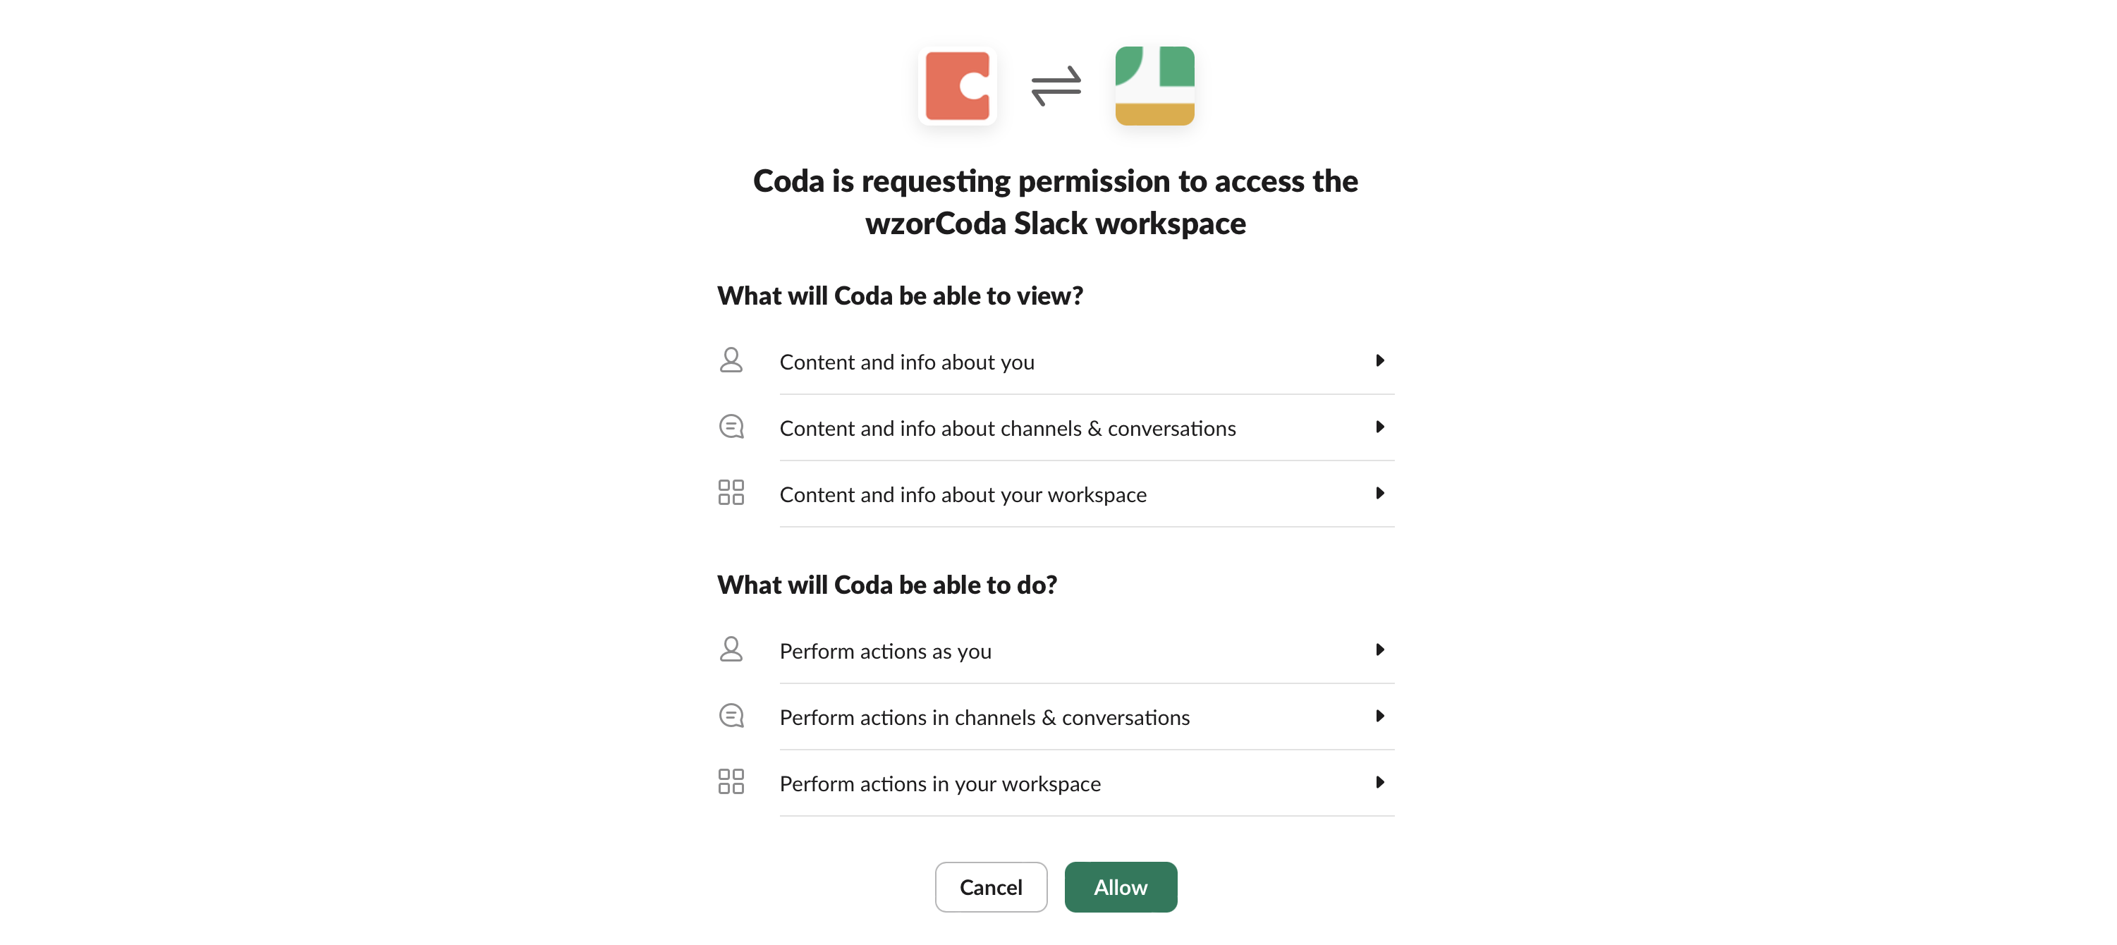Click the Coda app logo icon
Screen dimensions: 2117x945
click(958, 86)
